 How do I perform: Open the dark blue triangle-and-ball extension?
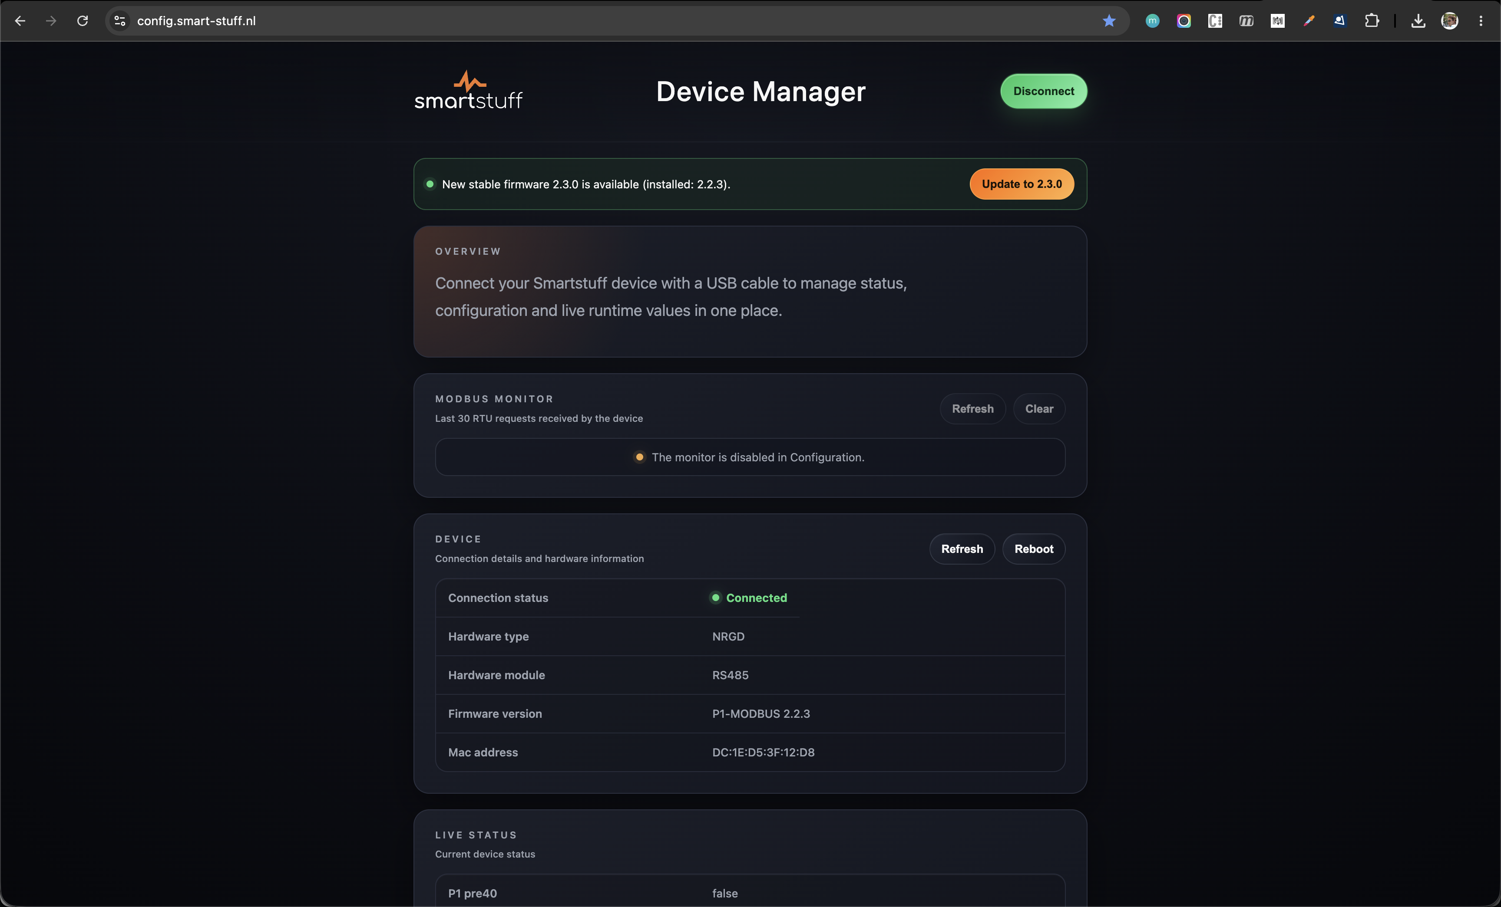tap(1339, 21)
